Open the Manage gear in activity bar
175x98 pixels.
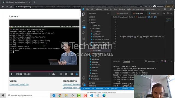point(84,84)
